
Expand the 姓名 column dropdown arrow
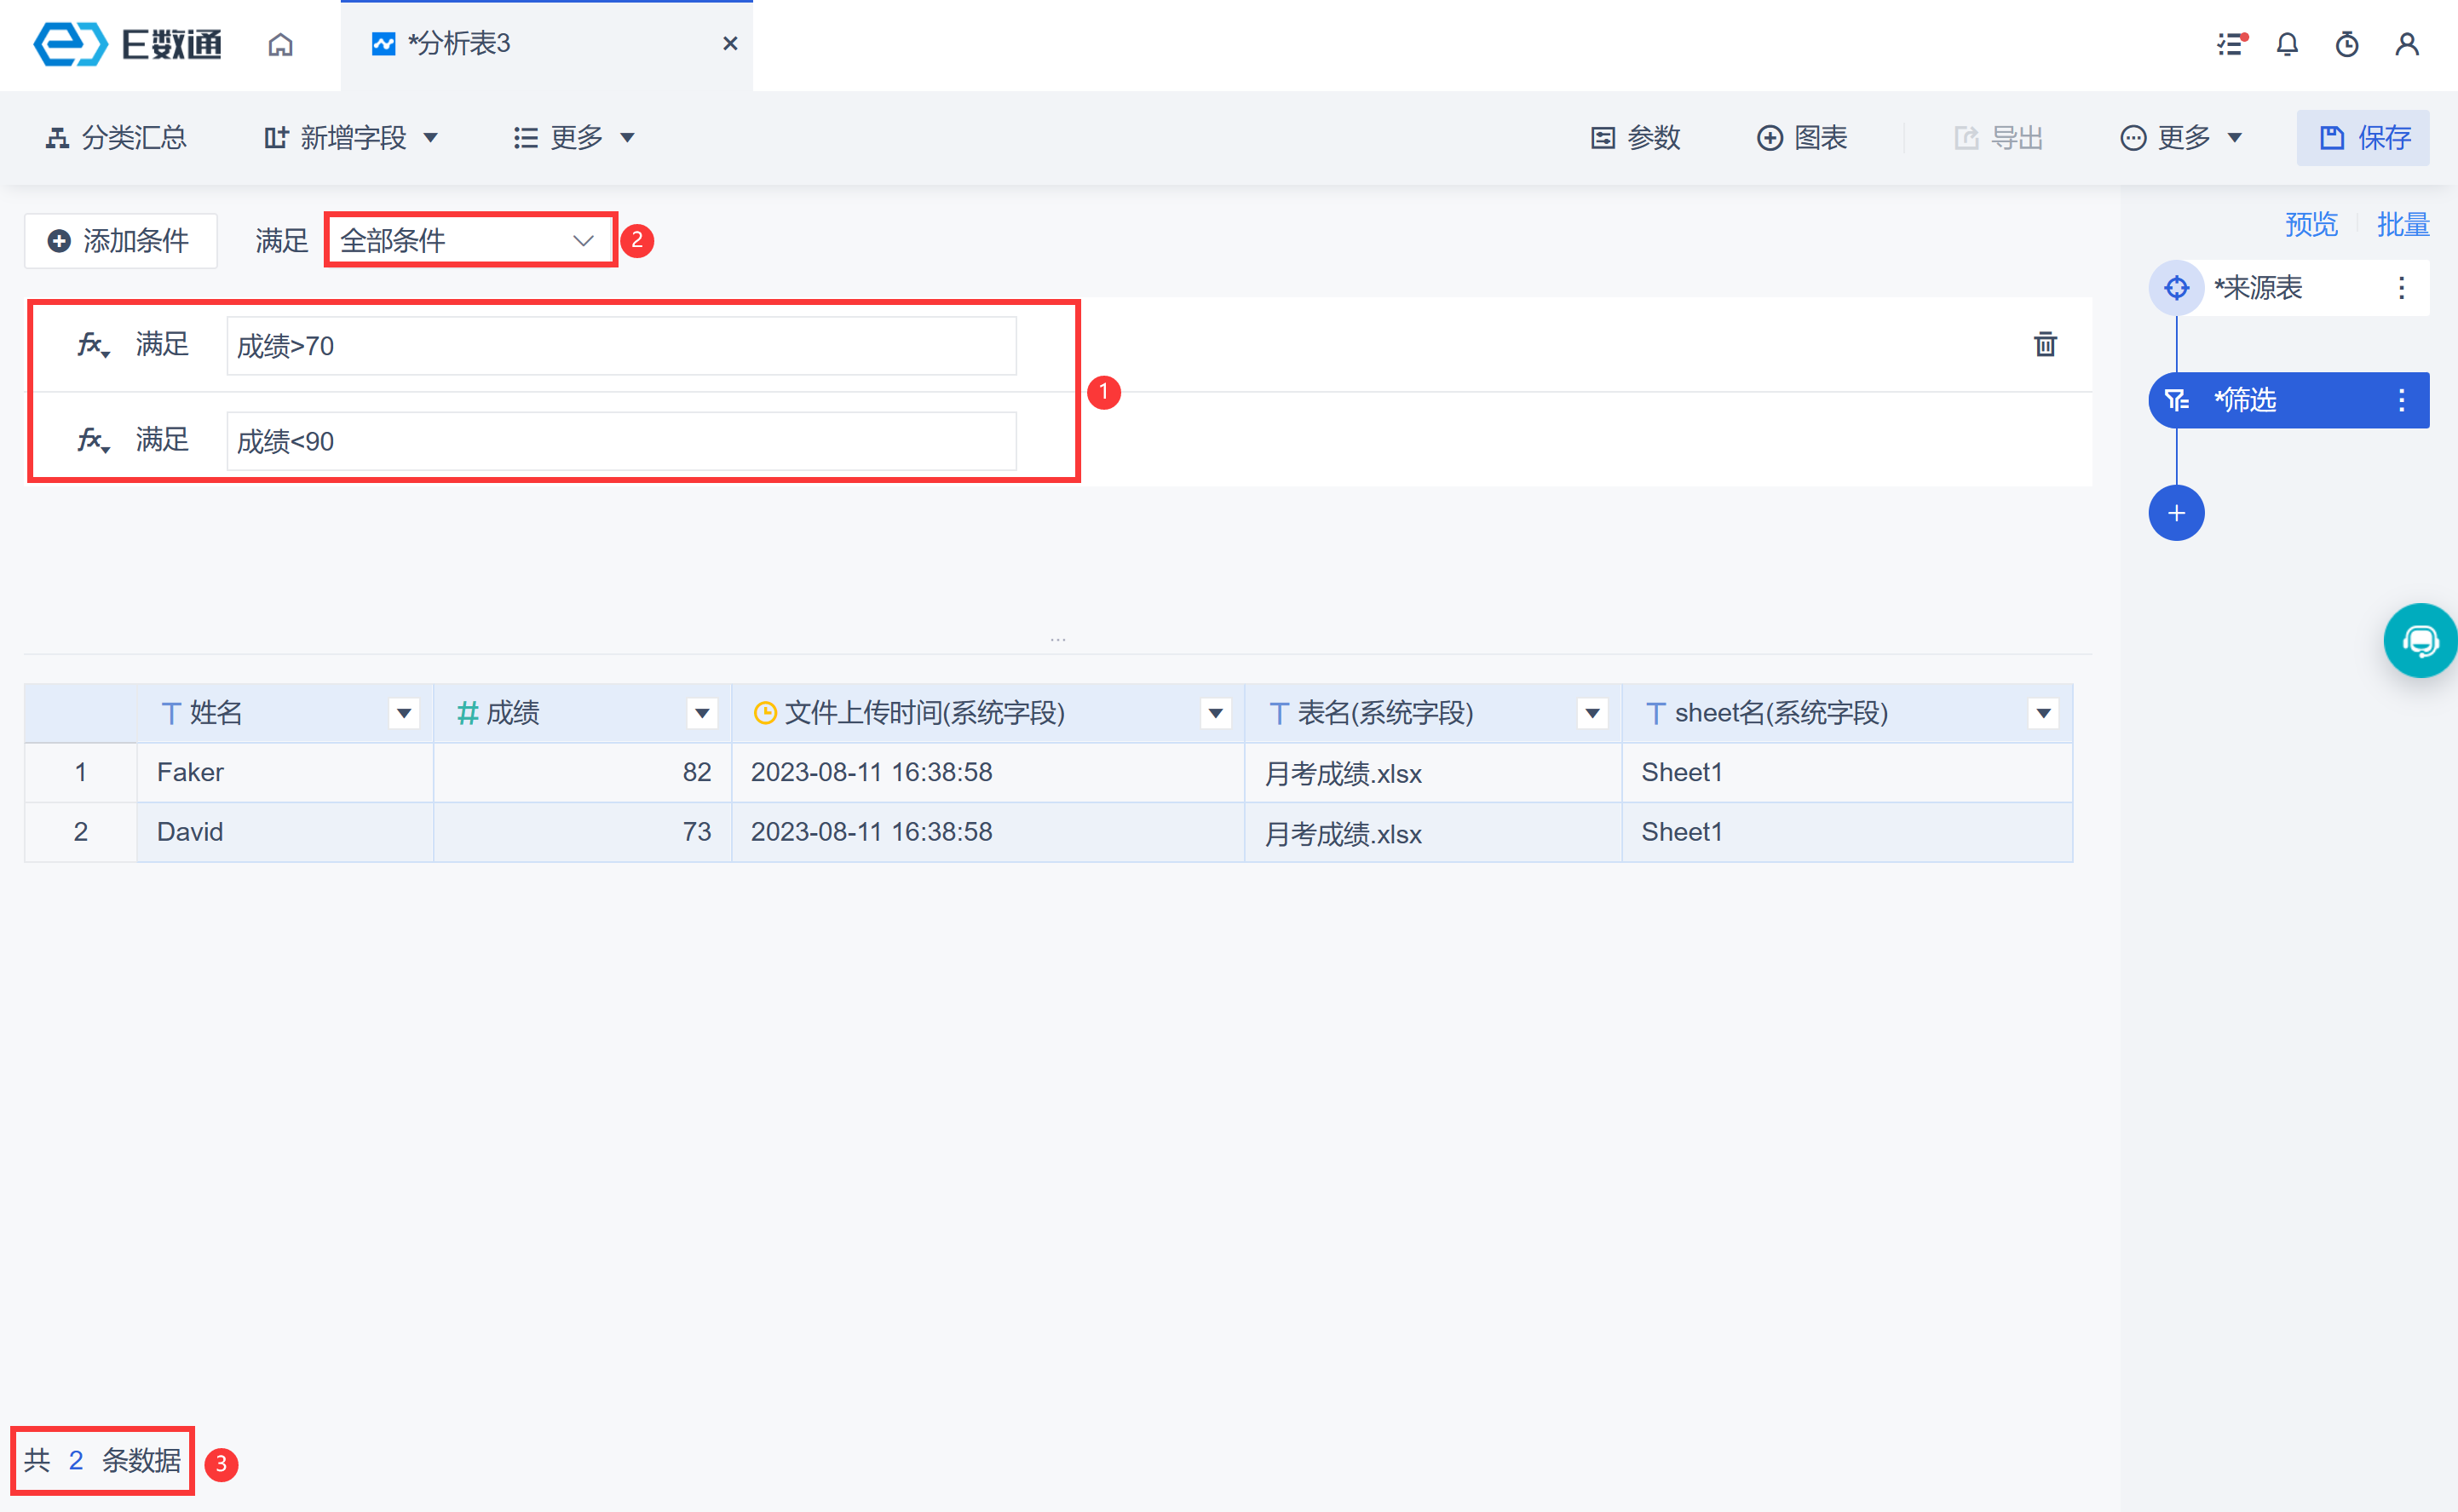coord(404,713)
